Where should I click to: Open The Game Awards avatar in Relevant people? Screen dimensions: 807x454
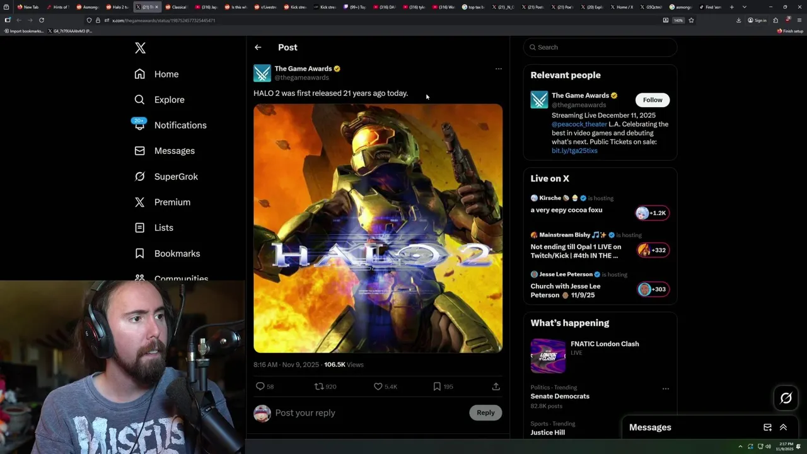coord(539,100)
